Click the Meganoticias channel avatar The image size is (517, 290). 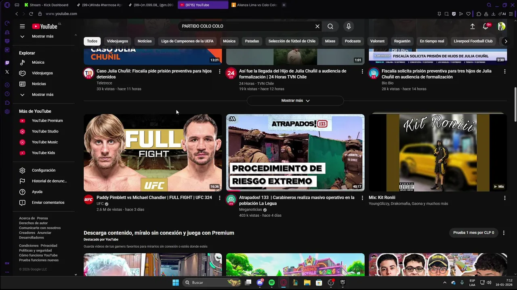[231, 199]
